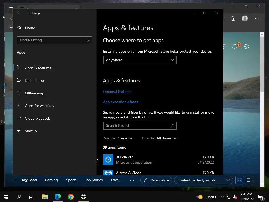Select 3D Viewer app entry
Image resolution: width=269 pixels, height=202 pixels.
158,160
